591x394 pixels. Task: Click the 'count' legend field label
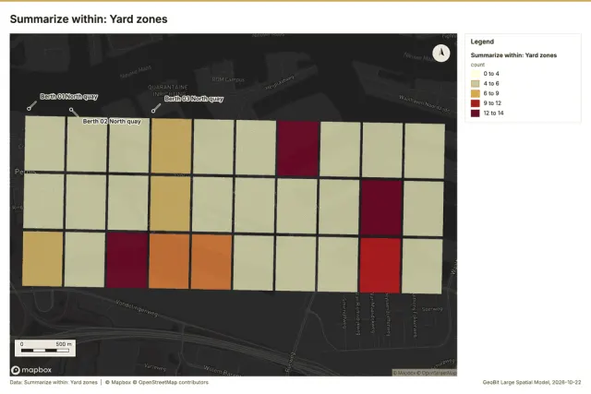[477, 65]
